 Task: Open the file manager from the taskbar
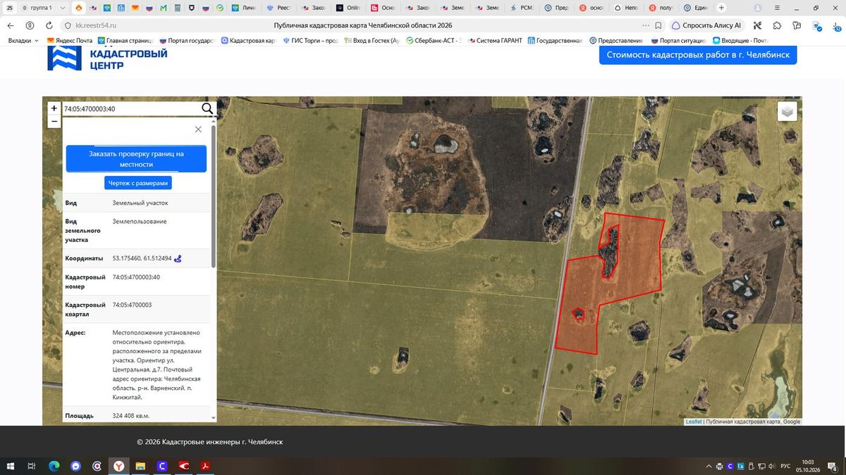click(140, 466)
